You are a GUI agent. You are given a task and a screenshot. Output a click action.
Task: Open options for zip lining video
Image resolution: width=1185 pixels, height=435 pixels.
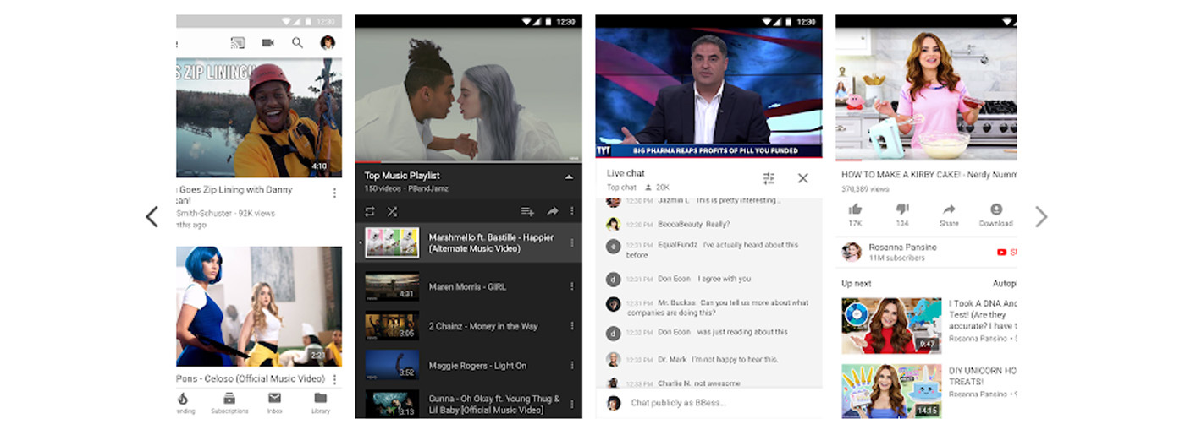click(x=334, y=193)
